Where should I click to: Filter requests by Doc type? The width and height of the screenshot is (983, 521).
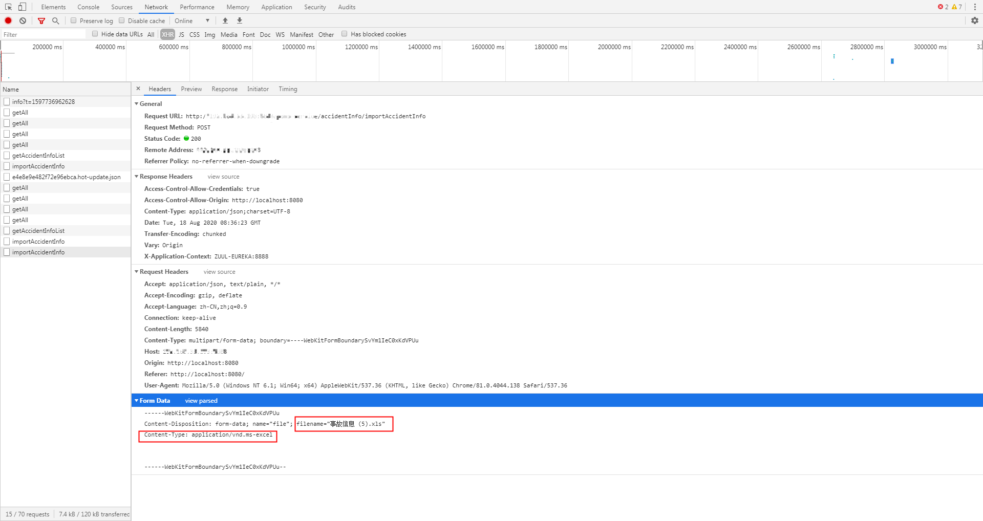click(265, 34)
